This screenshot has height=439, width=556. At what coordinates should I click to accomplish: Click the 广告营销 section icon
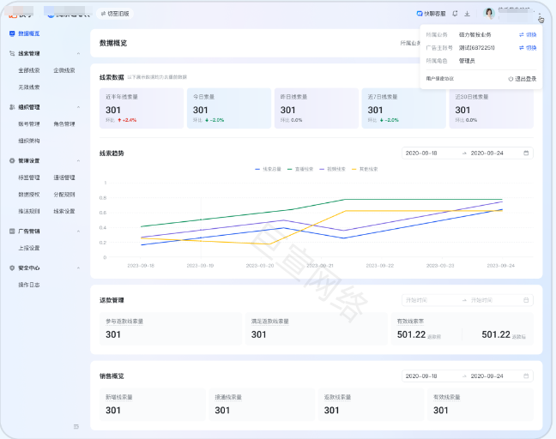tap(12, 231)
